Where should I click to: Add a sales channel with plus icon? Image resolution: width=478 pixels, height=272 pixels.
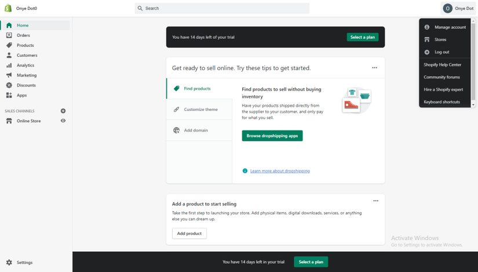(x=63, y=111)
